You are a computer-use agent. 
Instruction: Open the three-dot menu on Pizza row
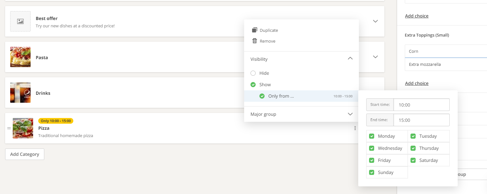[355, 128]
